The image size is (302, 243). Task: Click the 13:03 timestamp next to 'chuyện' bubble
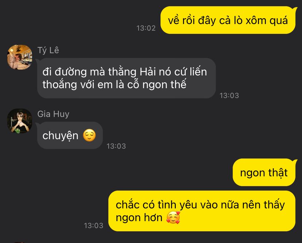[x=116, y=146]
